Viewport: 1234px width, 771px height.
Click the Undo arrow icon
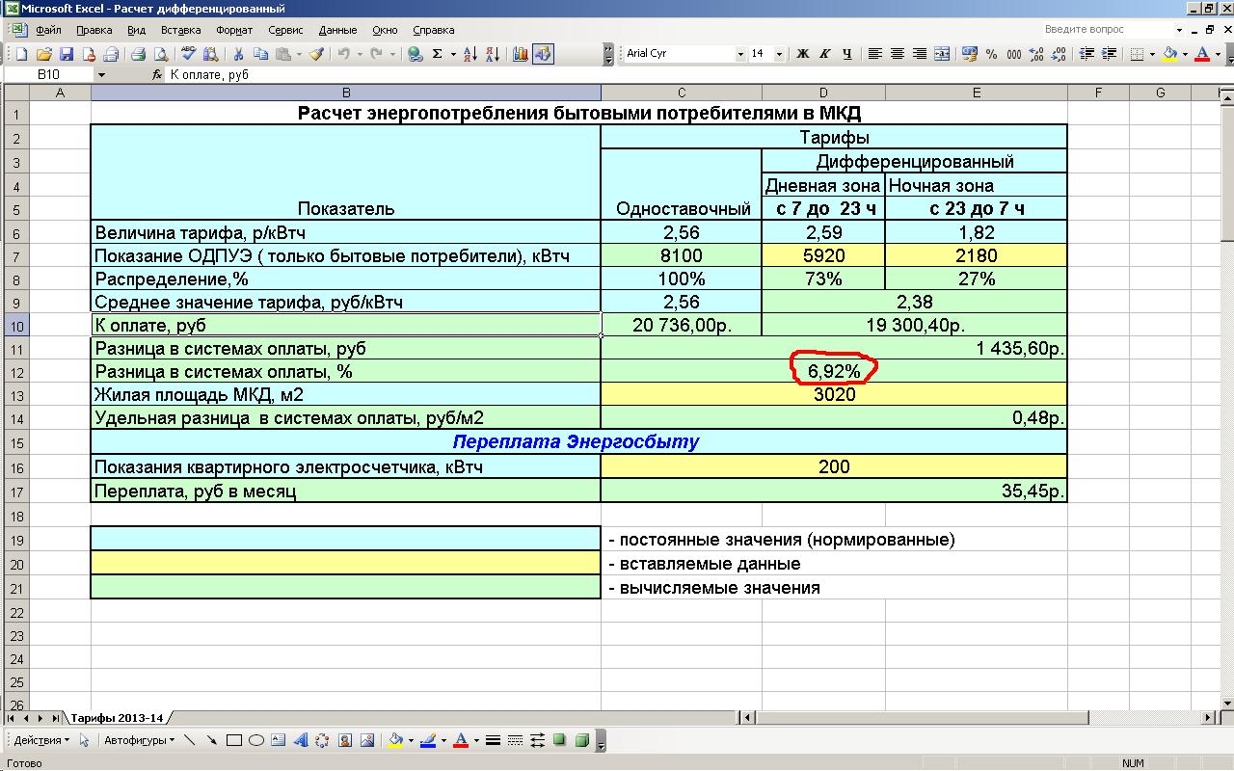[x=343, y=54]
